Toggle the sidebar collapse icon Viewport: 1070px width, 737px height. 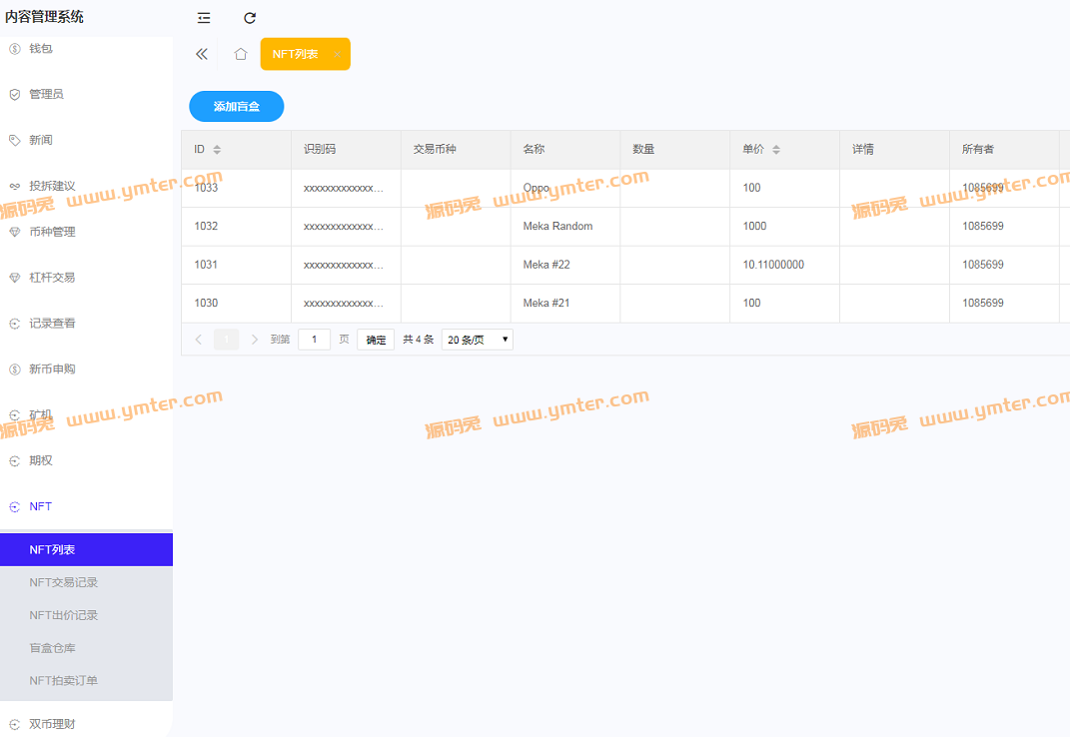coord(204,18)
